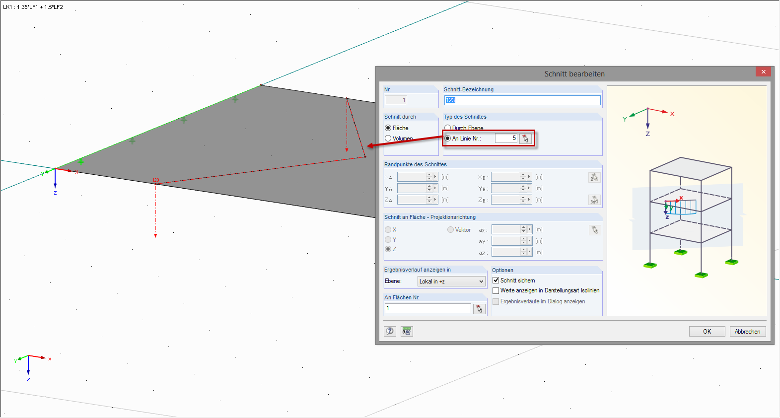Click the Nr. field showing 1
Screen dimensions: 780x418
(x=396, y=100)
